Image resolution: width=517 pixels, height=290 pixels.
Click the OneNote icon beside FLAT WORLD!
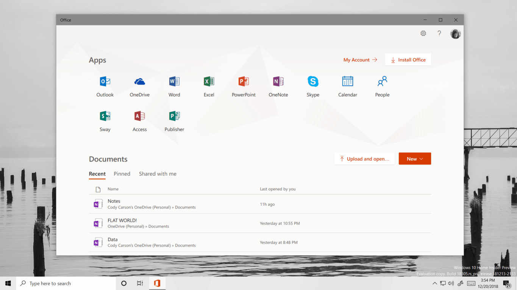point(98,223)
